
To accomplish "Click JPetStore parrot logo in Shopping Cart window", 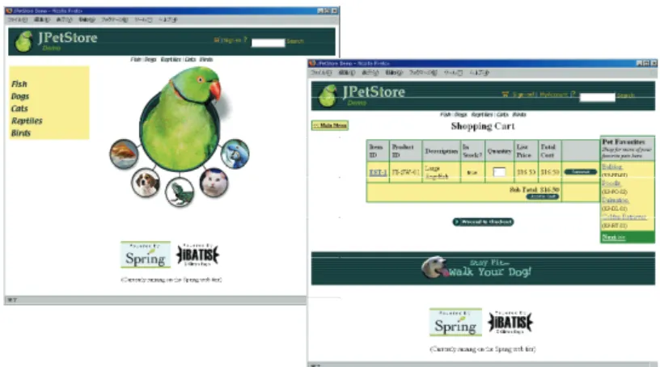I will pyautogui.click(x=328, y=95).
